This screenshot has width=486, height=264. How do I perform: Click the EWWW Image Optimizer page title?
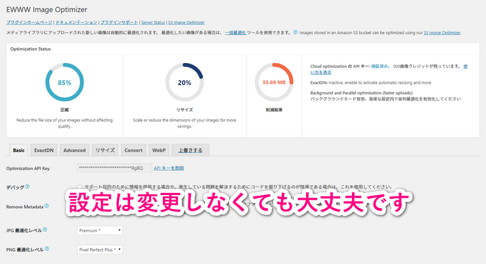(x=47, y=10)
